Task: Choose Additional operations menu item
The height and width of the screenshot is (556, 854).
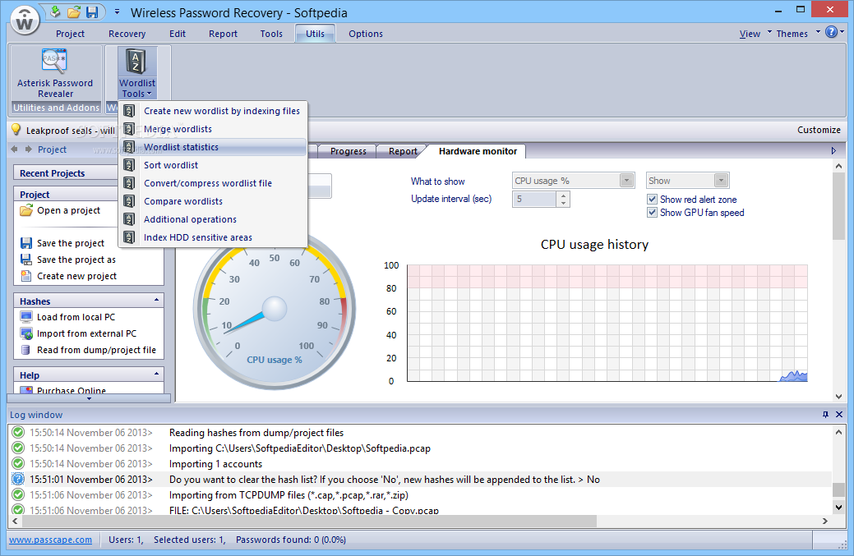Action: click(x=214, y=219)
